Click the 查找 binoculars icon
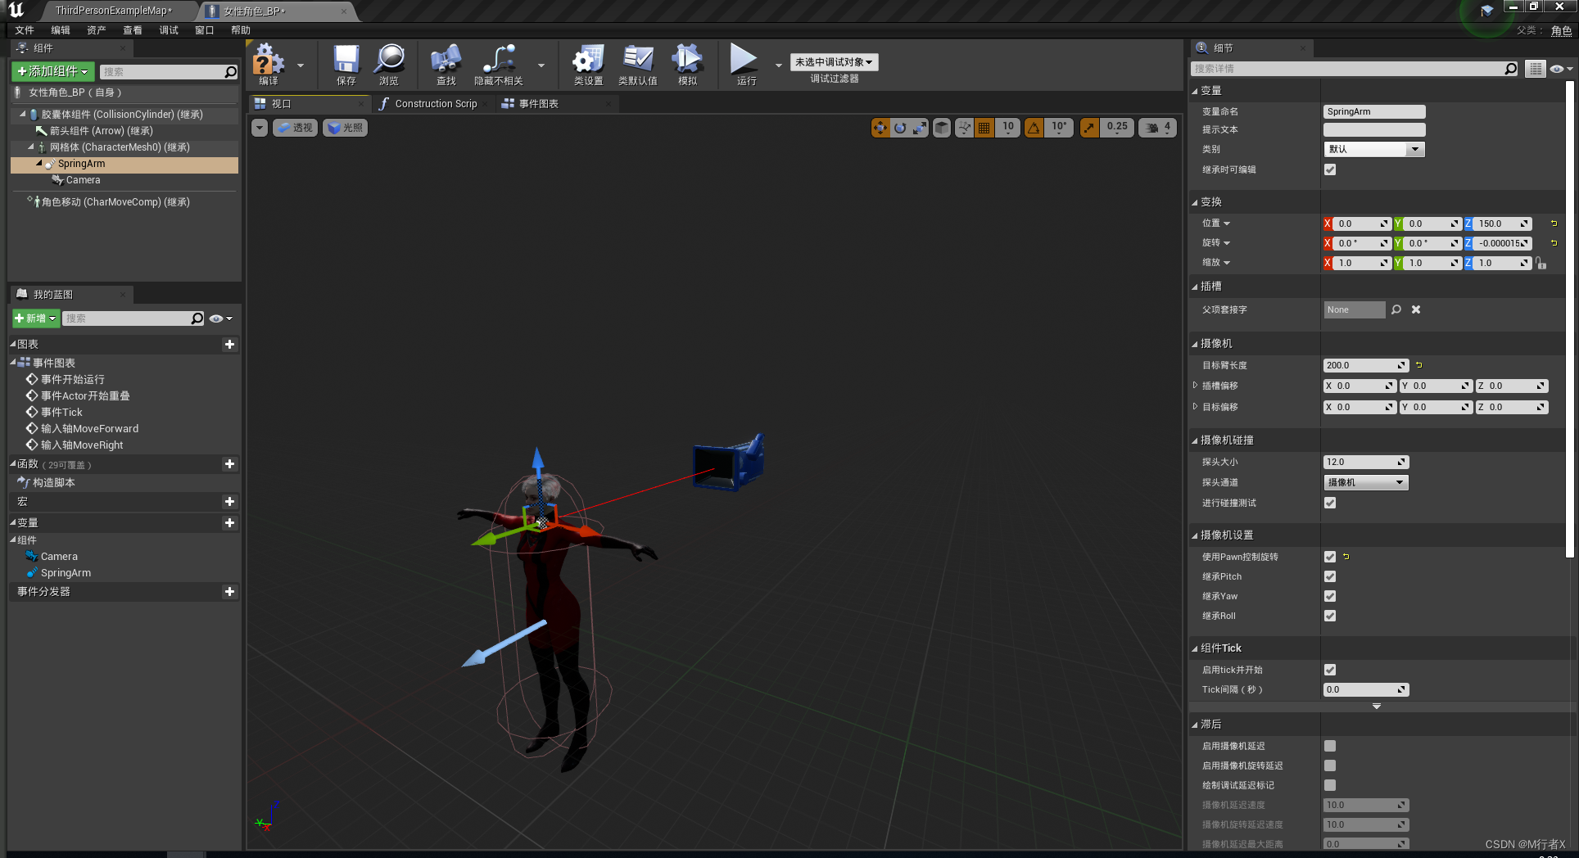Viewport: 1579px width, 858px height. tap(446, 65)
